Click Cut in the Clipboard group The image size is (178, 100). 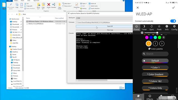click(26, 4)
